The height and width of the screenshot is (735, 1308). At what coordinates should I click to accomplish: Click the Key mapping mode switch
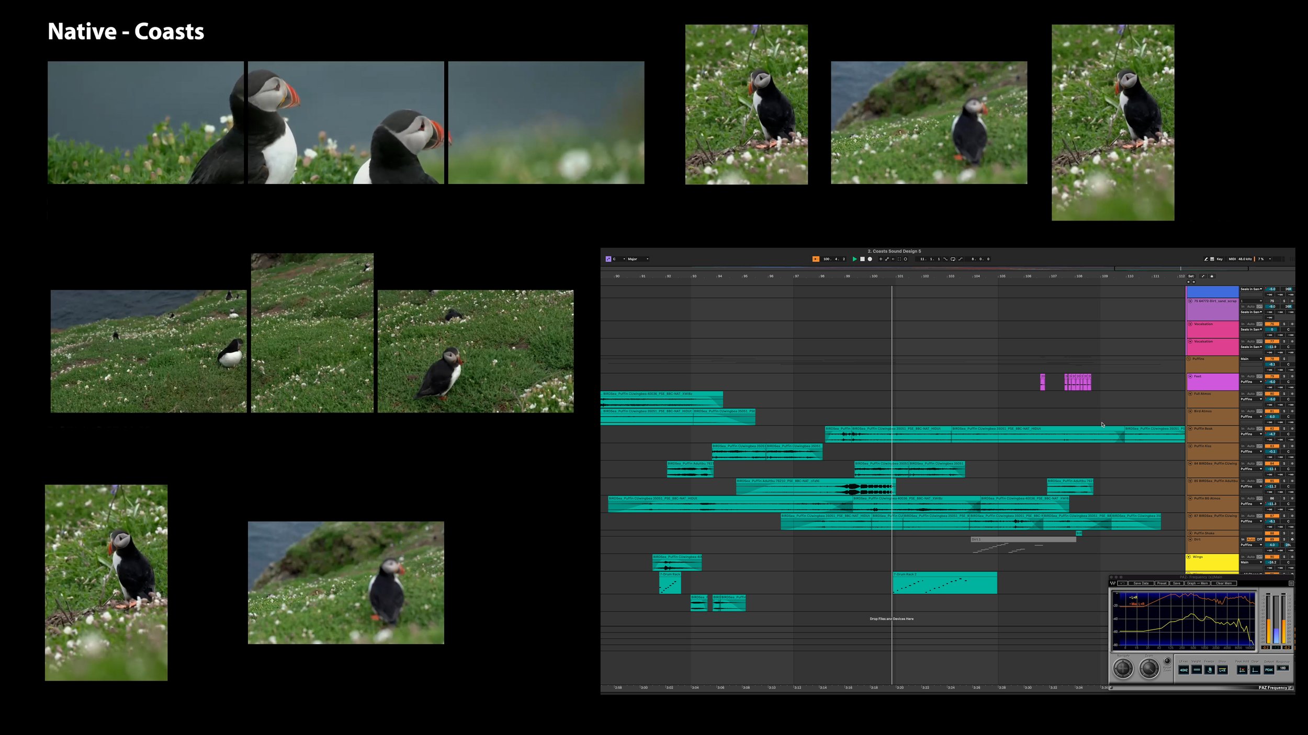[x=1220, y=259]
